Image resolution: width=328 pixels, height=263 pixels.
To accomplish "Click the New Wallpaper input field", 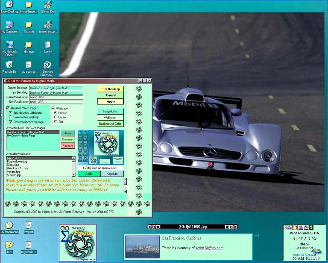I will coord(56,102).
